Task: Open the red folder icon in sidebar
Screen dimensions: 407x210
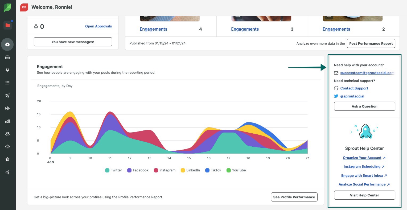Action: click(8, 25)
